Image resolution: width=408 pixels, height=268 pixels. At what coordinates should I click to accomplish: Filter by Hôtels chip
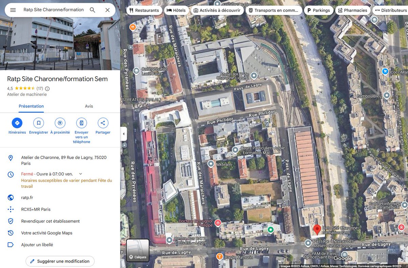tap(176, 10)
